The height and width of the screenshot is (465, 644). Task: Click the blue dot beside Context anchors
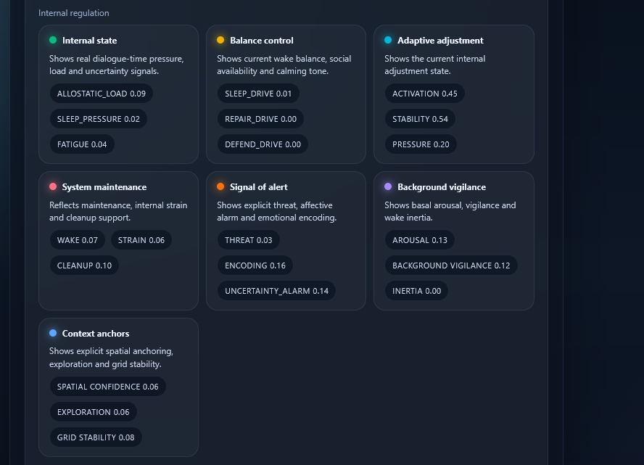(53, 334)
